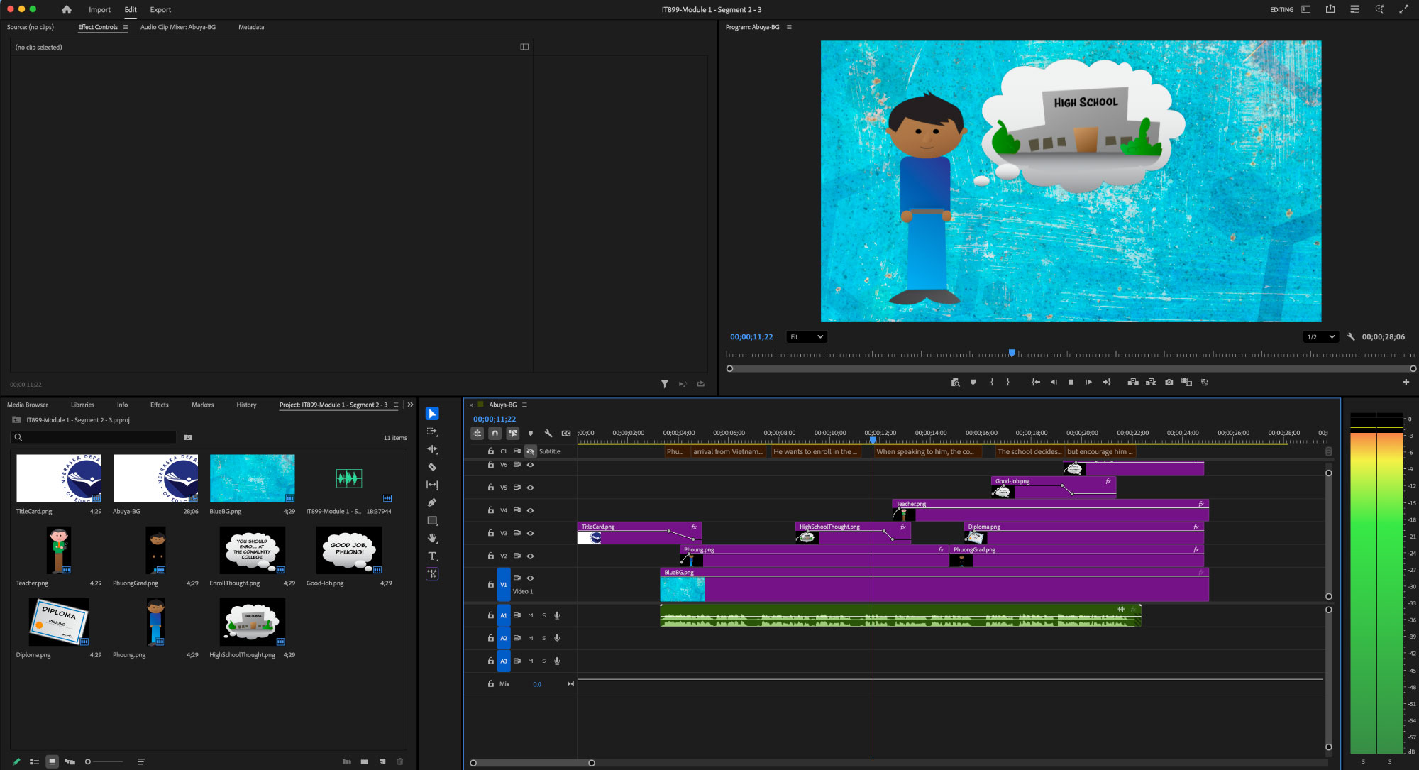Mute audio track A1
Image resolution: width=1419 pixels, height=770 pixels.
coord(530,615)
